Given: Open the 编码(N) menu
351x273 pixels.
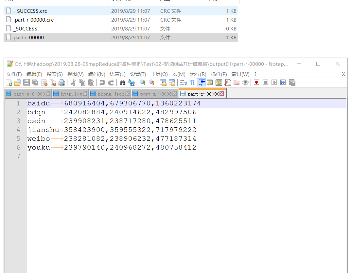Looking at the screenshot, I should point(97,74).
